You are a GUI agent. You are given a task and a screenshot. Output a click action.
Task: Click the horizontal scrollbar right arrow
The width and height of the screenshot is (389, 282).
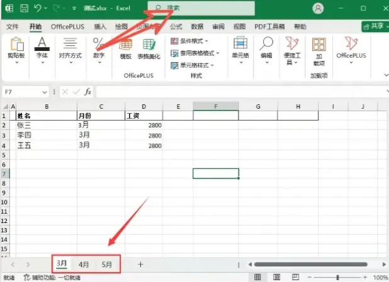click(384, 264)
